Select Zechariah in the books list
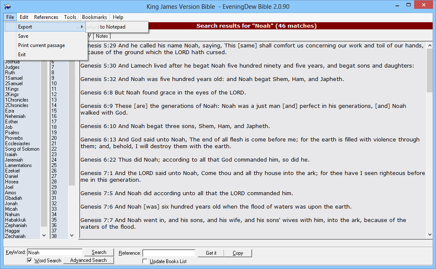 tap(15, 236)
